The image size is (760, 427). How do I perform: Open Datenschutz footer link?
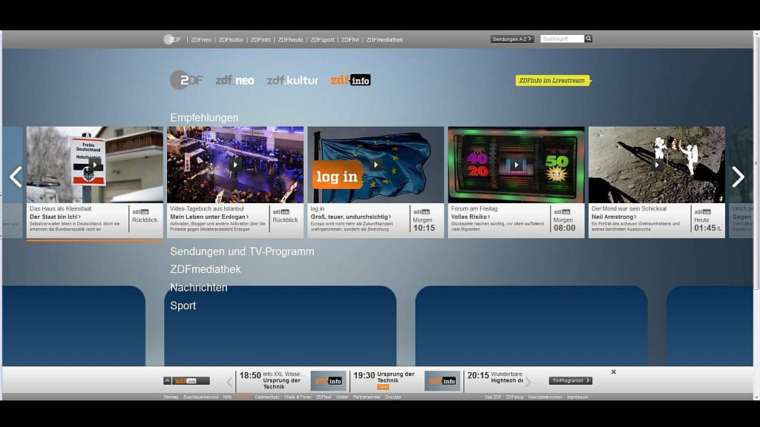click(x=267, y=397)
